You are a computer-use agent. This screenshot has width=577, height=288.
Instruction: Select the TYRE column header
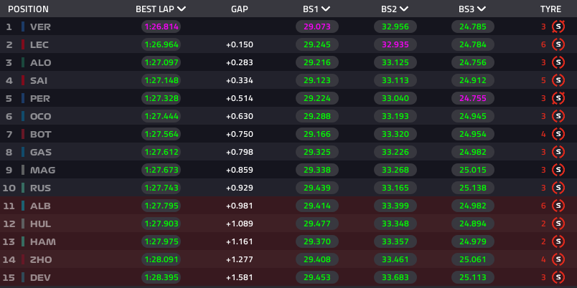(x=550, y=9)
